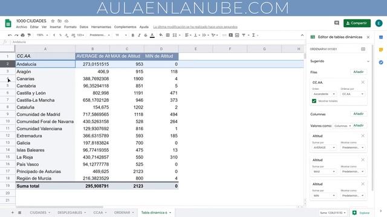This screenshot has height=217, width=387.
Task: Remove the Altitud AVERAGE value field
Action: click(x=363, y=136)
